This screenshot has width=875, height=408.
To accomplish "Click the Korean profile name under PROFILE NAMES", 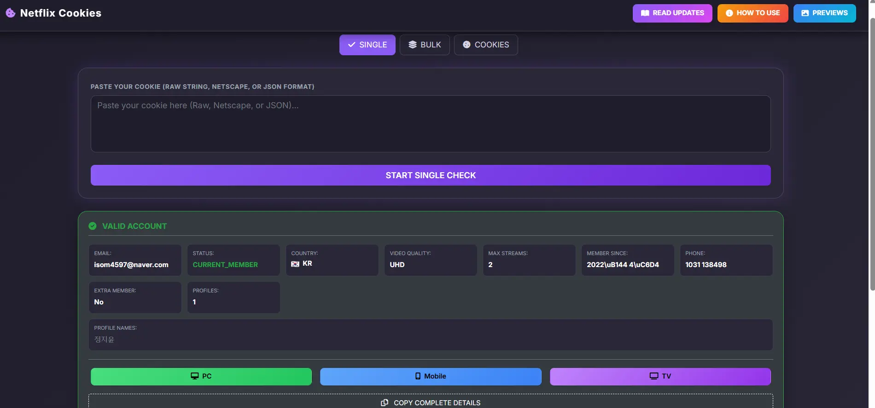I will [104, 339].
